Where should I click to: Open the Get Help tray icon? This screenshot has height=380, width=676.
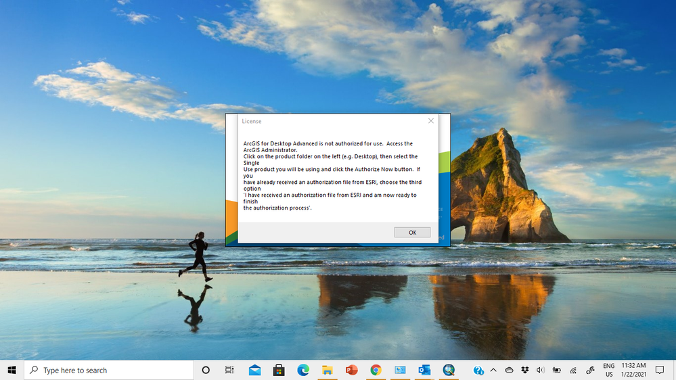click(x=478, y=370)
